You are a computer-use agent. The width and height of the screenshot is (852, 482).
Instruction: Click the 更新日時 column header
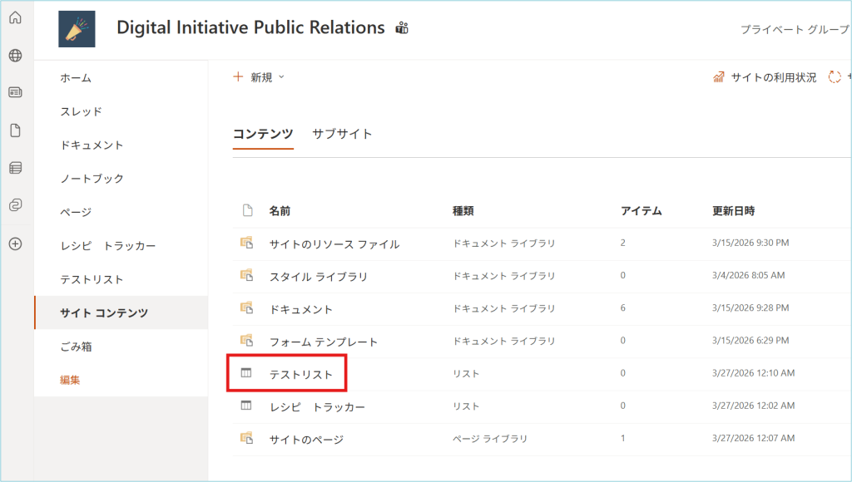[x=733, y=211]
